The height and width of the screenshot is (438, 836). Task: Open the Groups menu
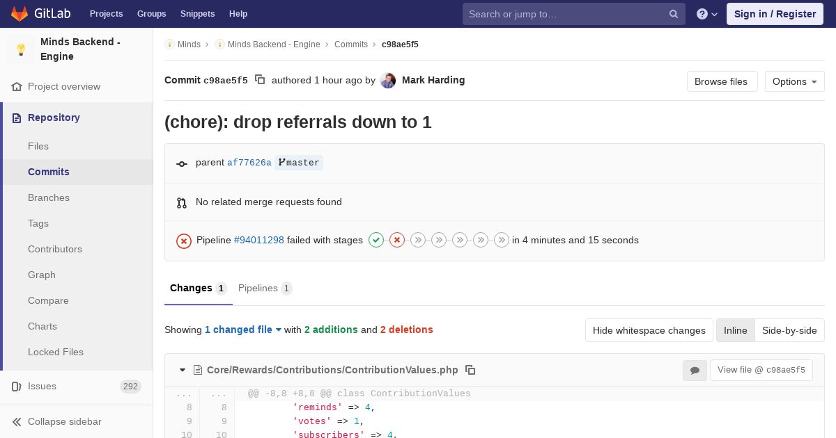[x=152, y=14]
